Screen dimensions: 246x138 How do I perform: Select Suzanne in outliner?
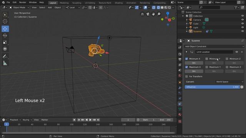[x=197, y=31]
